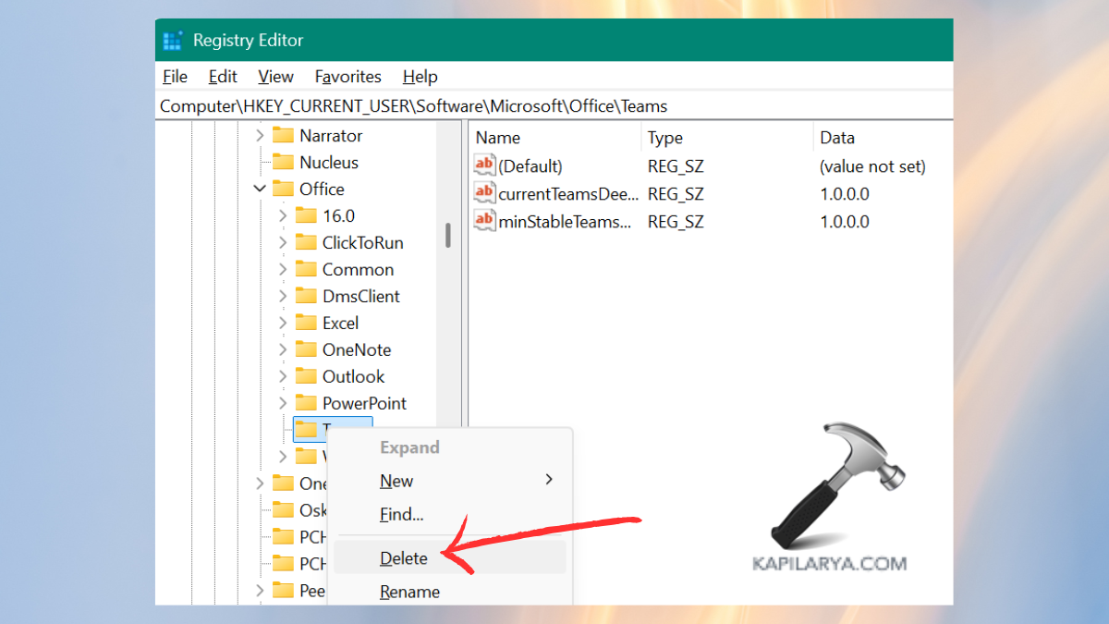Collapse the Office key
This screenshot has width=1109, height=624.
[260, 190]
